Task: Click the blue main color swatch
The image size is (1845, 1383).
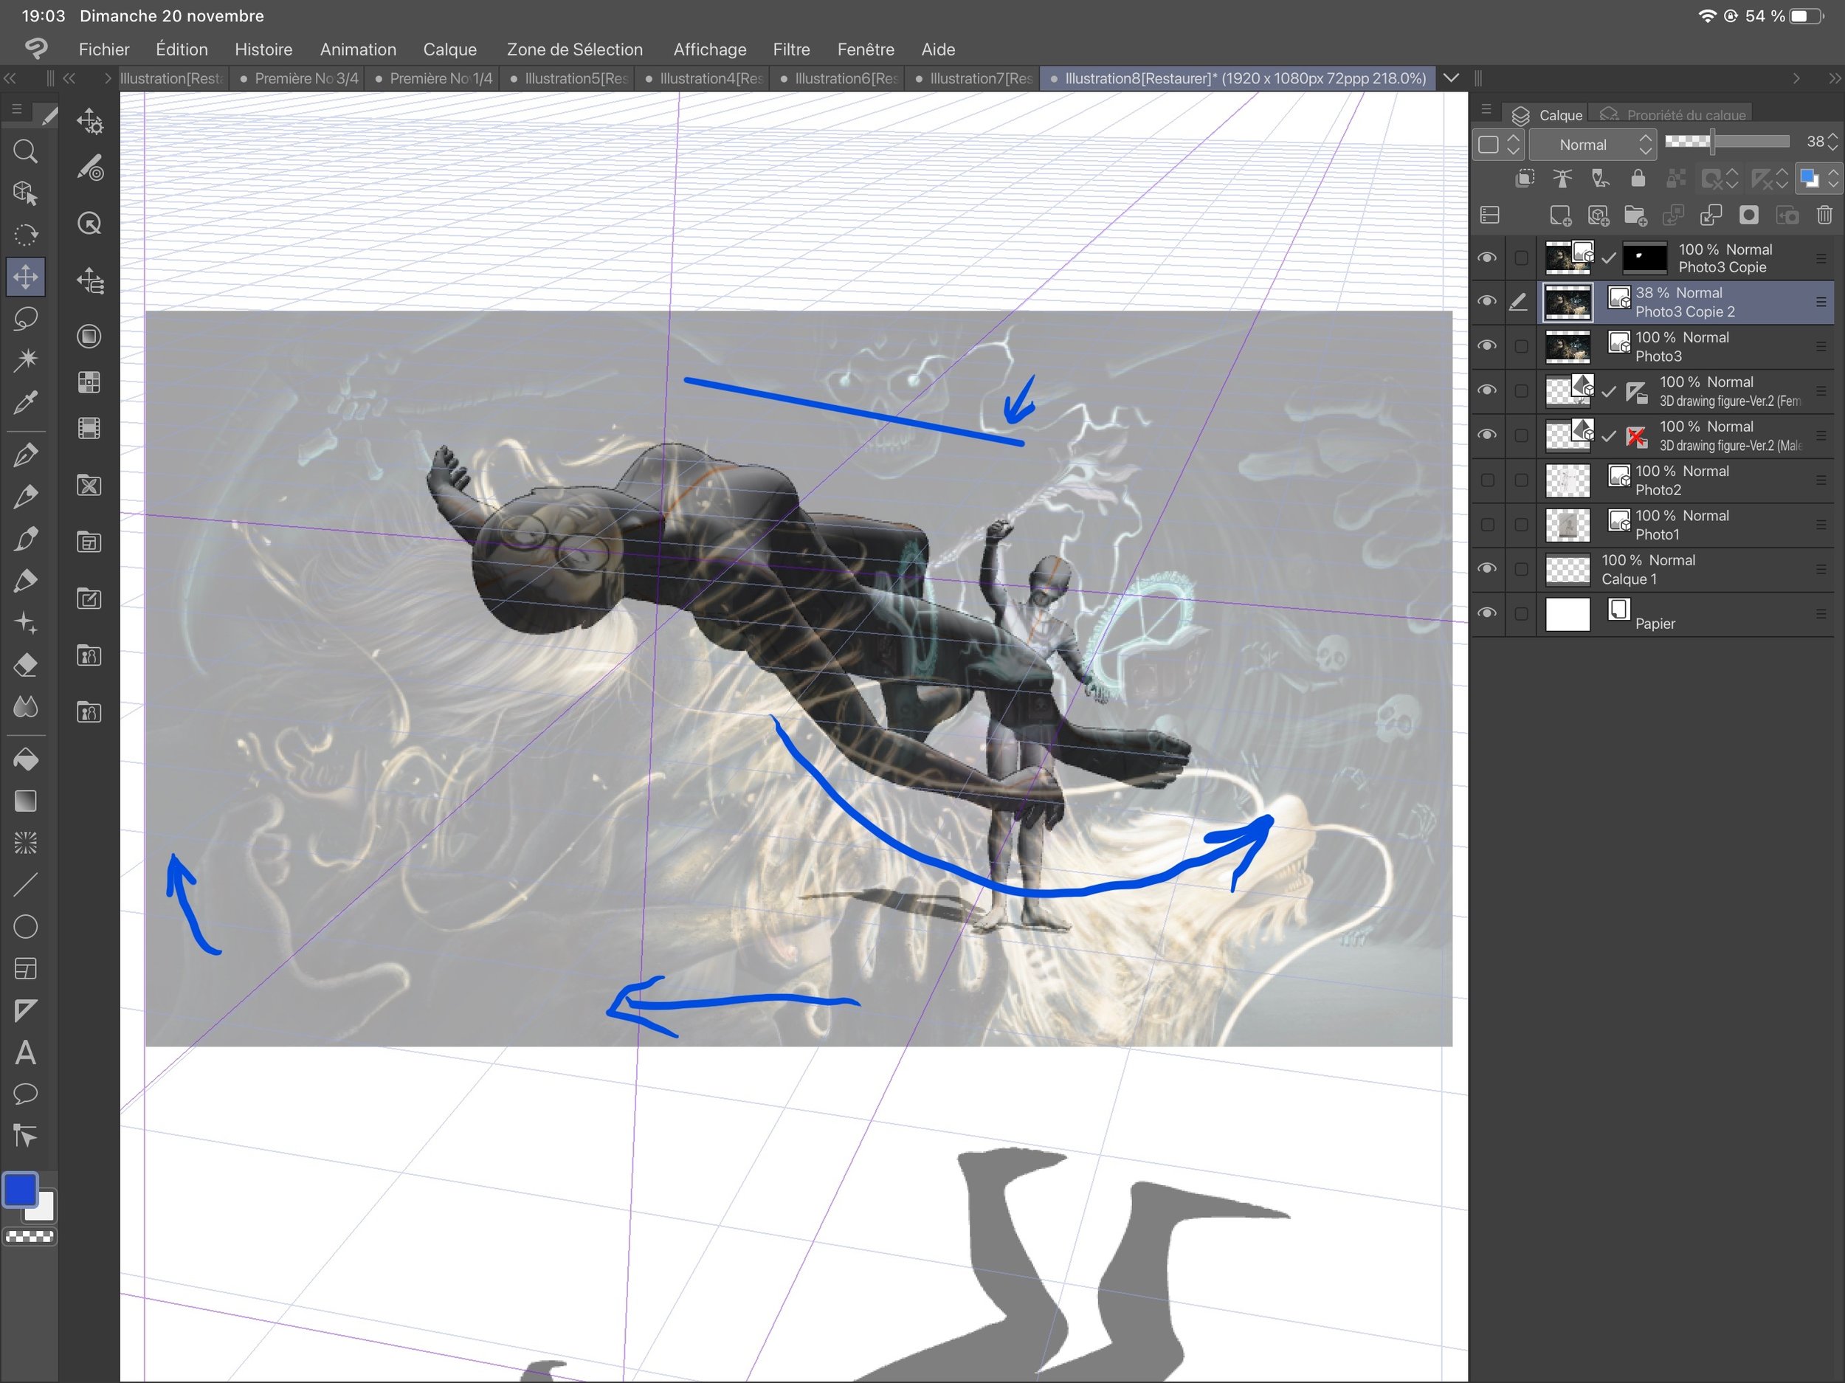Action: 21,1190
